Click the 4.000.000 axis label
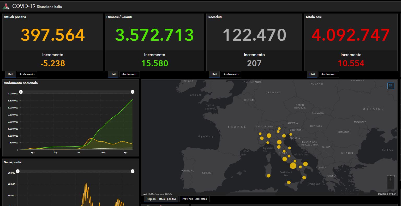The height and width of the screenshot is (206, 401). pyautogui.click(x=13, y=93)
